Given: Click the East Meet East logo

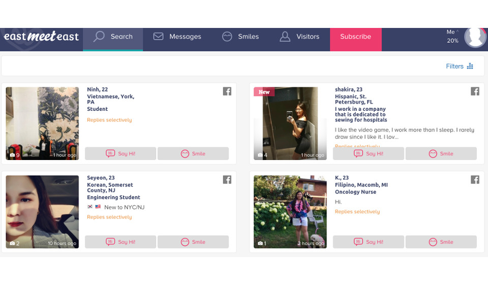Looking at the screenshot, I should (41, 37).
